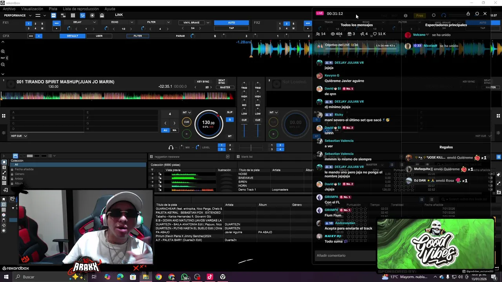Open the Ayuda menu
The height and width of the screenshot is (282, 502).
[110, 9]
